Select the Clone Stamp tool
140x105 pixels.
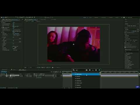pyautogui.click(x=28, y=17)
